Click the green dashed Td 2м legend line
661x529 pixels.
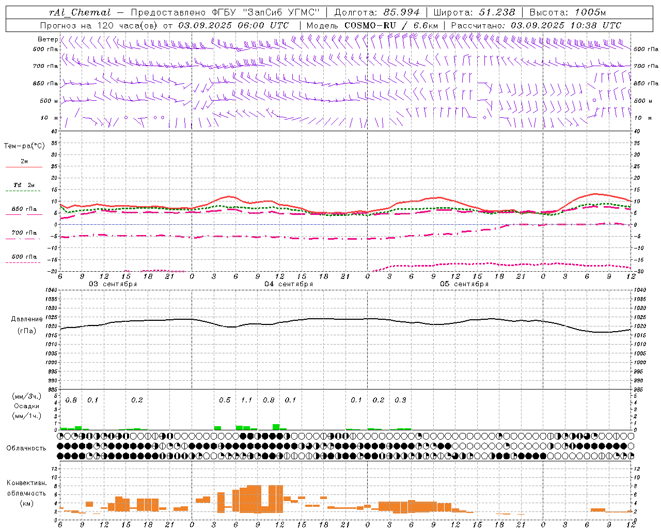[x=23, y=191]
